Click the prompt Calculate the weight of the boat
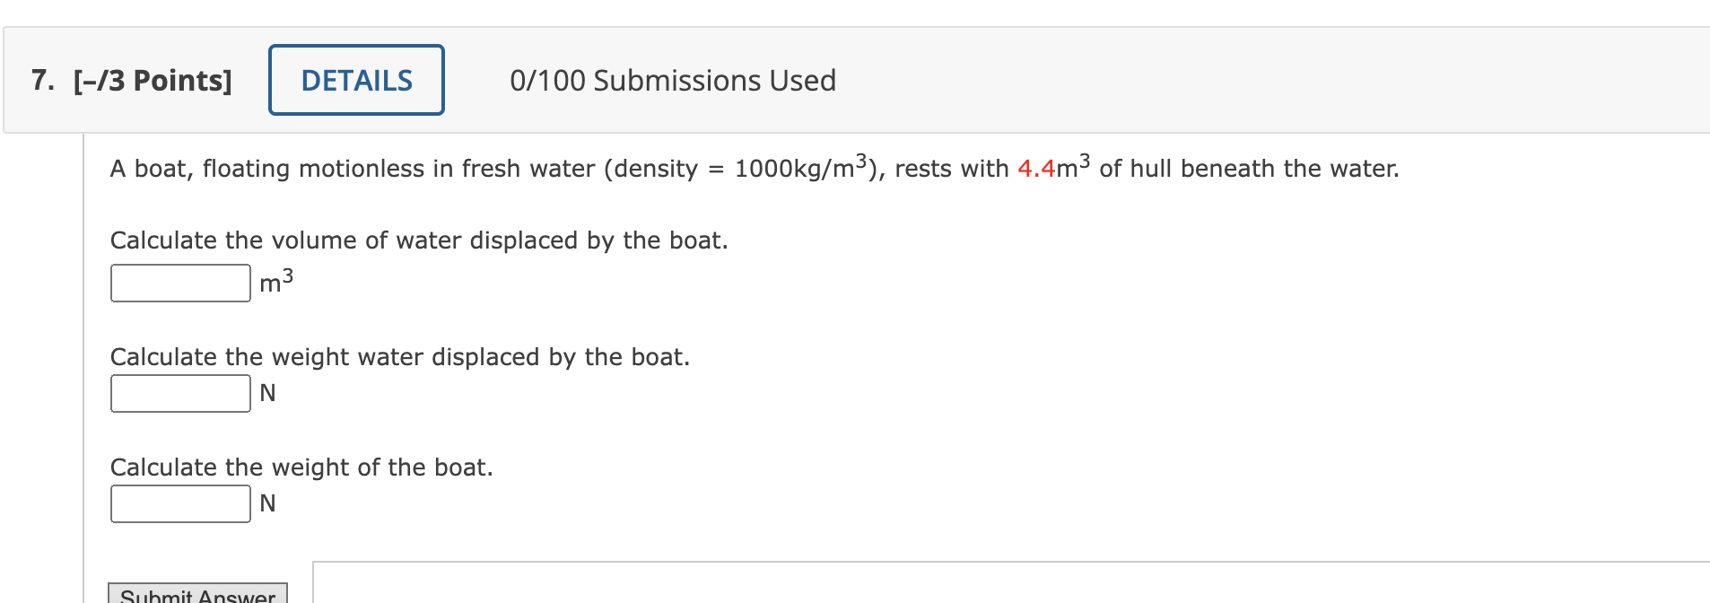Screen dimensions: 1710x603 coord(301,467)
